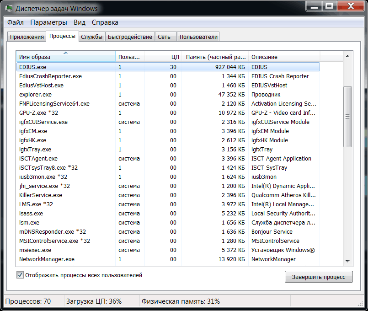The height and width of the screenshot is (311, 368).
Task: Select MSIControlService.exe *32 row
Action: pos(168,241)
